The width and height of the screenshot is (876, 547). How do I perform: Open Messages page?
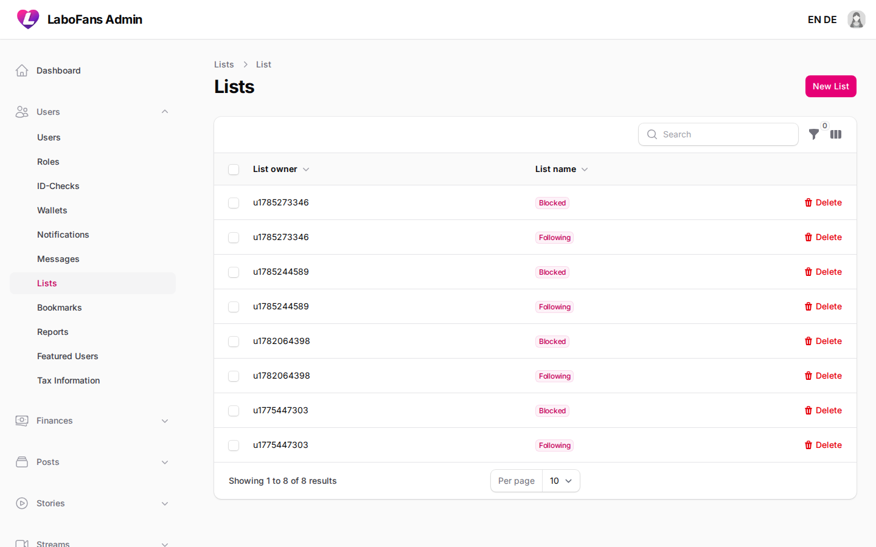[x=92, y=259]
